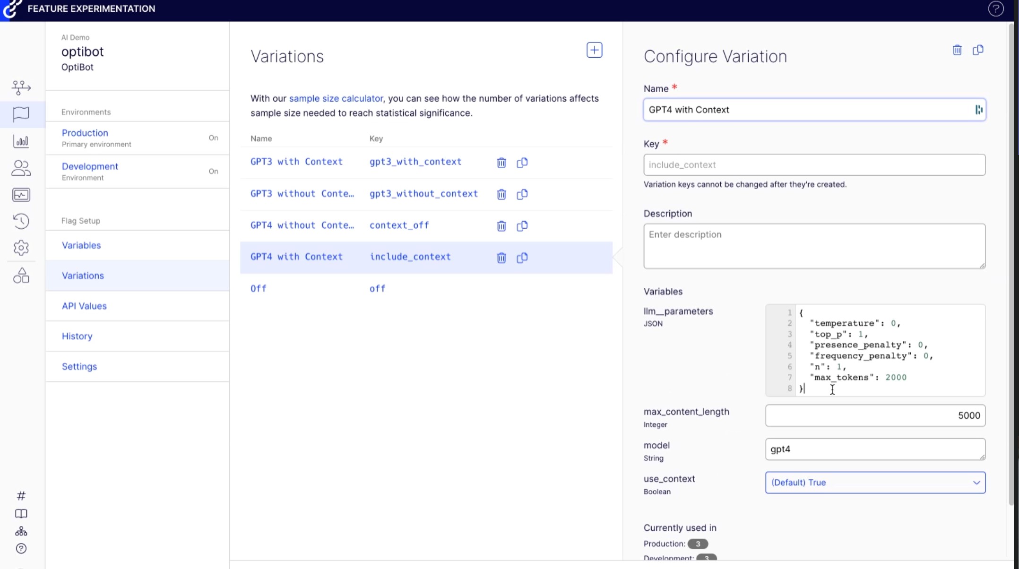Image resolution: width=1019 pixels, height=569 pixels.
Task: Open the API Values section
Action: [x=84, y=306]
